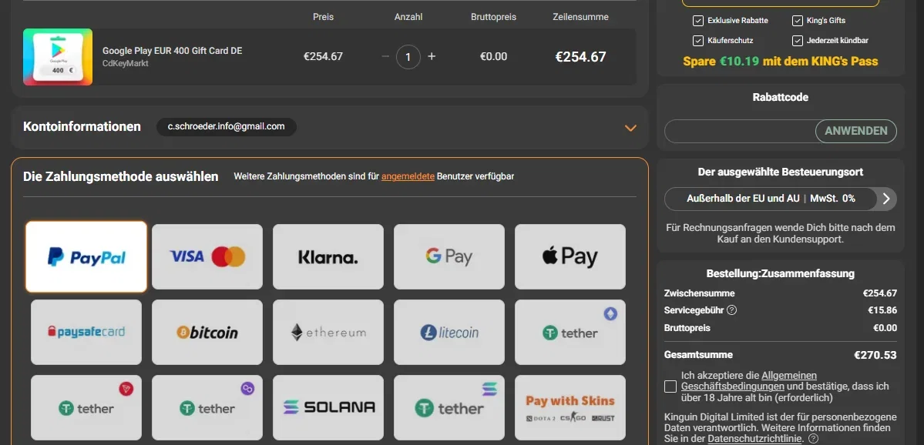Click the Gesamtsumme value €270.53
This screenshot has height=445, width=924.
tap(875, 355)
